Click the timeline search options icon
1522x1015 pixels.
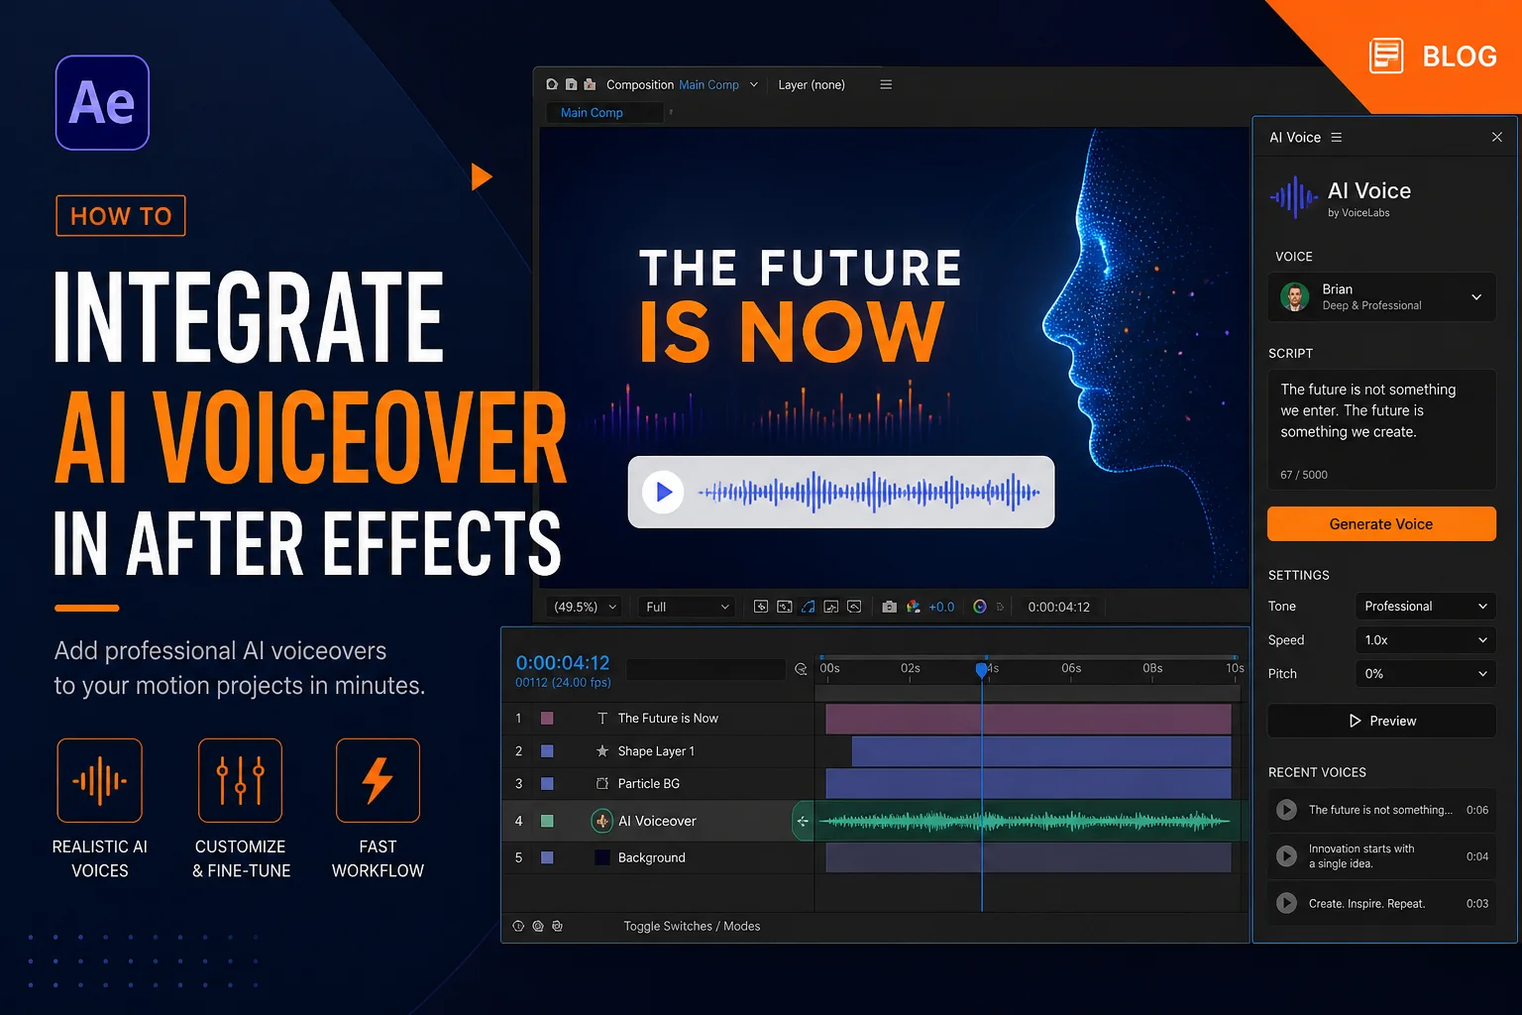[801, 669]
